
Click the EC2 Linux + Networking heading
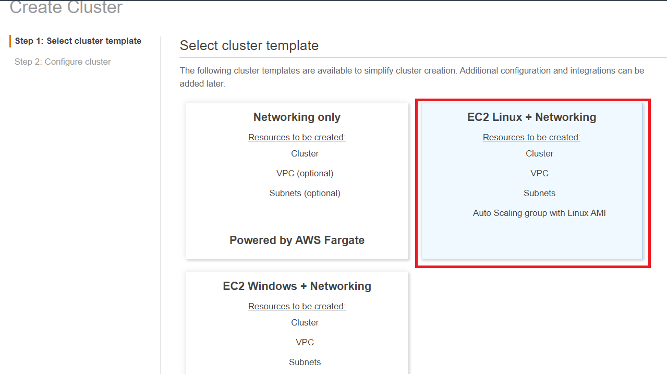tap(532, 117)
